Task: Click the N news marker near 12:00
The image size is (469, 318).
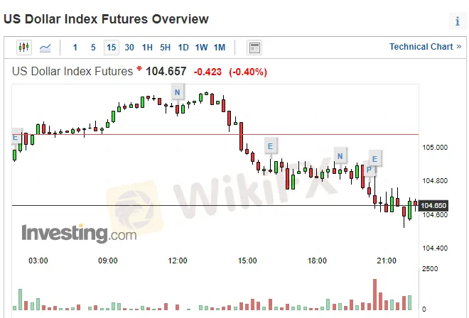Action: [177, 92]
